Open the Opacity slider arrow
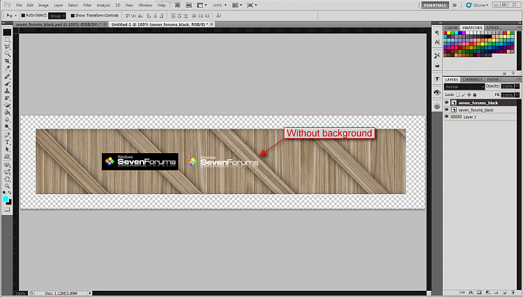Viewport: 523px width, 297px height. 517,86
